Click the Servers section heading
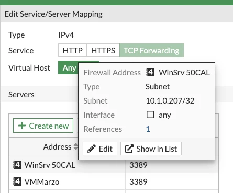233x193 pixels. click(x=21, y=95)
